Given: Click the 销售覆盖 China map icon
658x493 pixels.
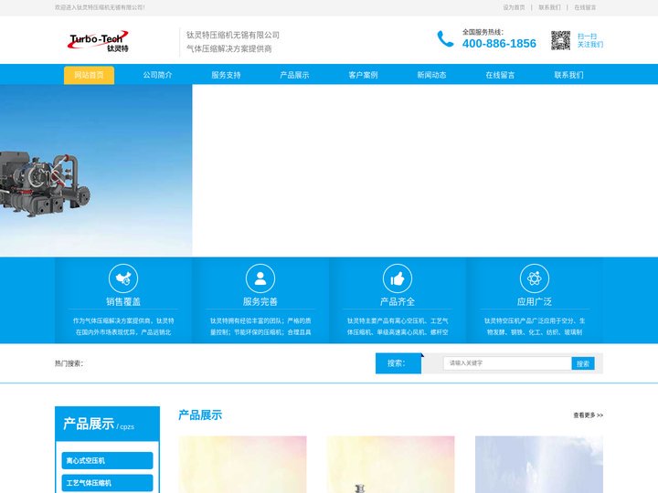Looking at the screenshot, I should pyautogui.click(x=123, y=278).
